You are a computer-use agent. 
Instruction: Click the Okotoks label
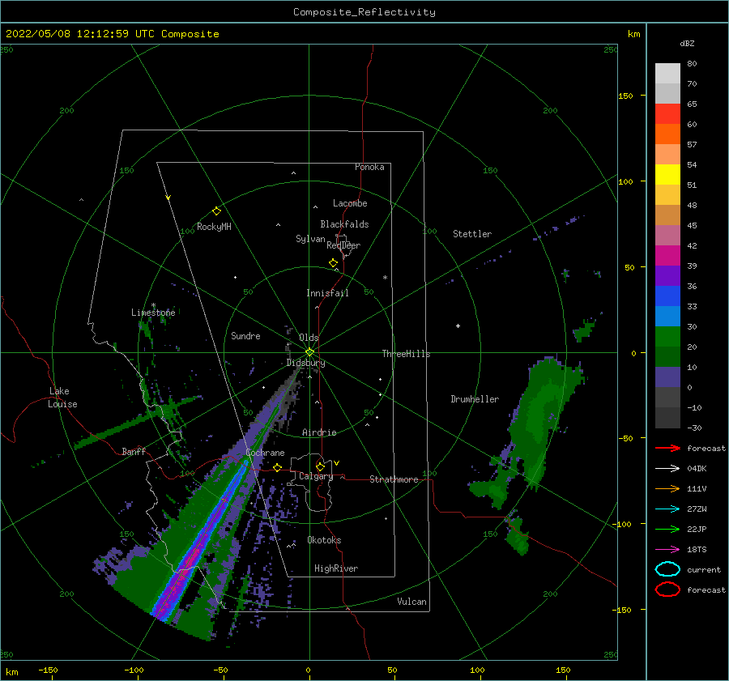(324, 540)
